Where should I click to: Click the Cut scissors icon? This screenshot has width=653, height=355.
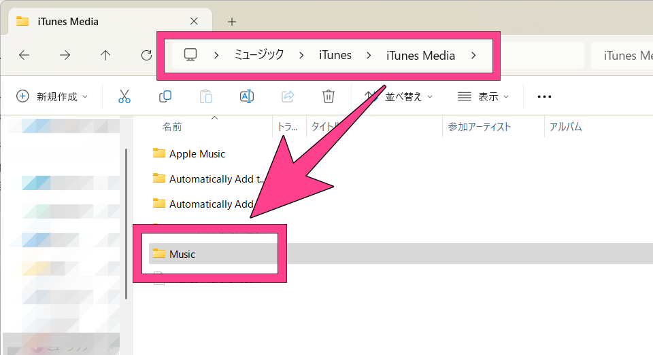click(x=124, y=96)
